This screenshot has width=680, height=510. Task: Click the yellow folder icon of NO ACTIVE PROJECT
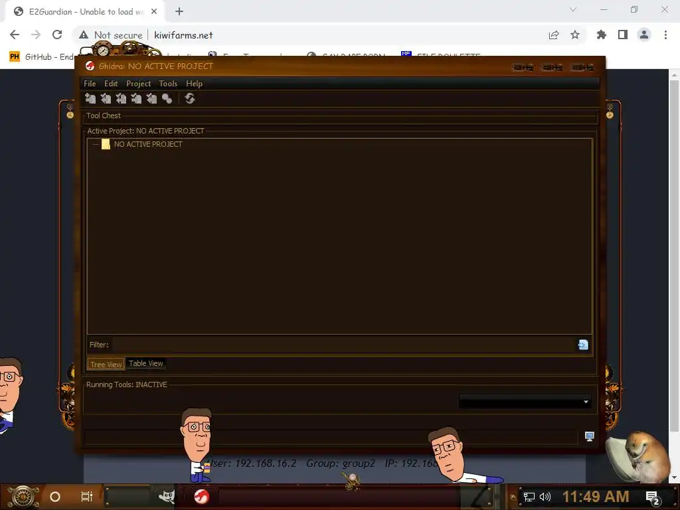point(106,144)
